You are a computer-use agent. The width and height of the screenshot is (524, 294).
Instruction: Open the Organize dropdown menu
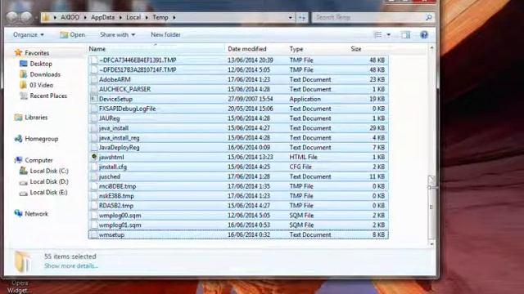29,34
